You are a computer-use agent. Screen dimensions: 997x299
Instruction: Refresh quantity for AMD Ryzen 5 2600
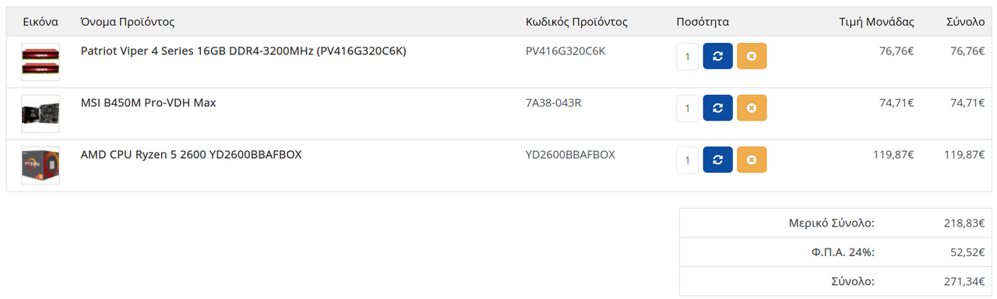tap(717, 160)
